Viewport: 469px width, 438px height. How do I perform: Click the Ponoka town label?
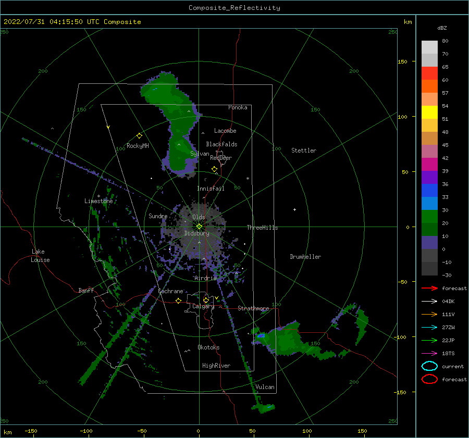pos(238,107)
